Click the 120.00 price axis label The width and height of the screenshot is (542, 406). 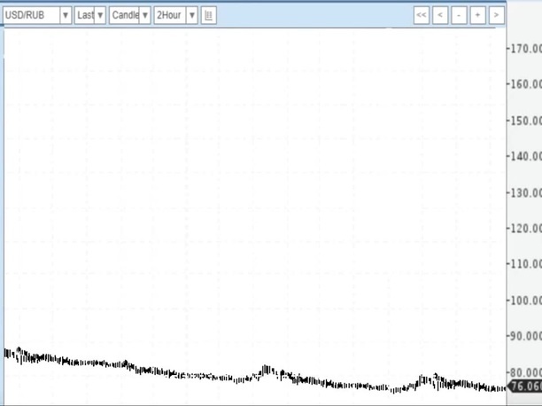(x=526, y=229)
